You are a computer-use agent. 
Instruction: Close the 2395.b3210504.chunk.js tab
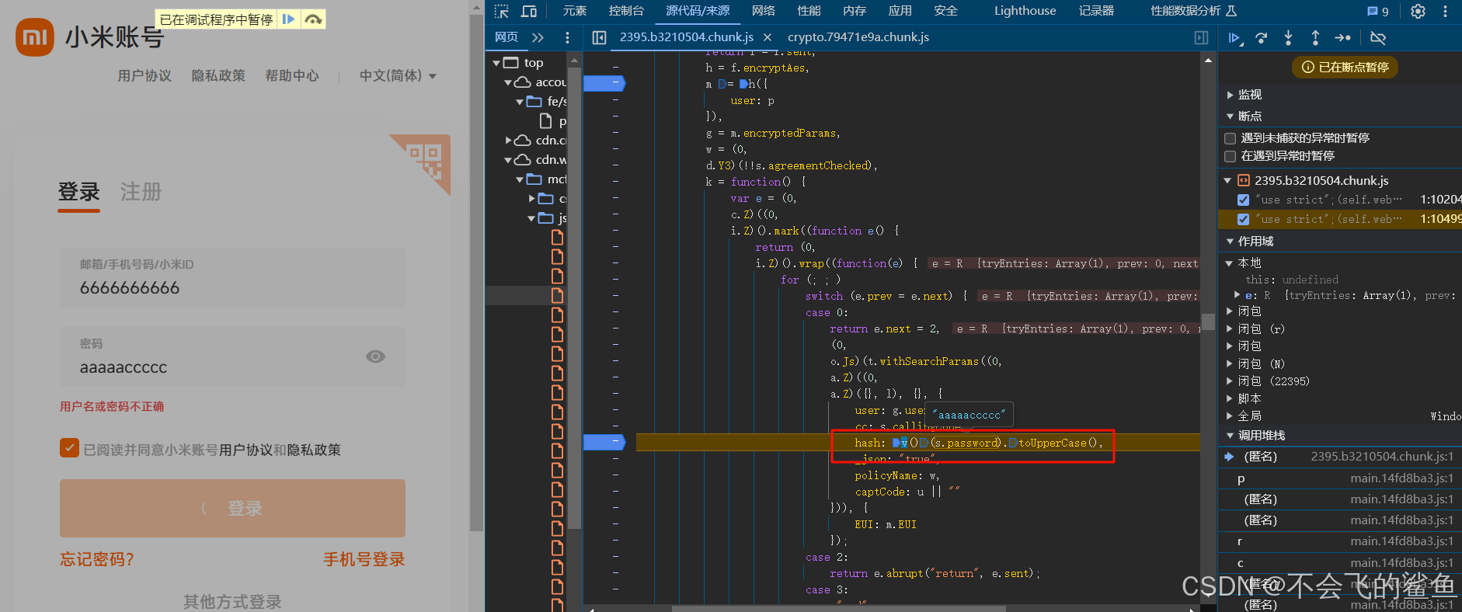(x=768, y=37)
